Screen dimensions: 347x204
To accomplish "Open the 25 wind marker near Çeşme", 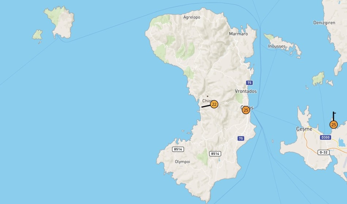I will [334, 125].
